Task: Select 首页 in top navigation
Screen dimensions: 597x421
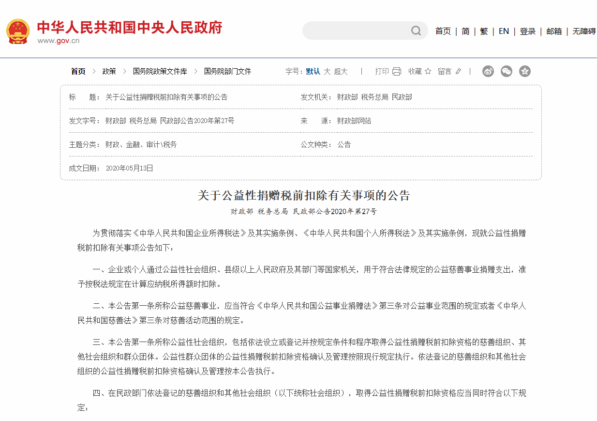Action: coord(443,31)
